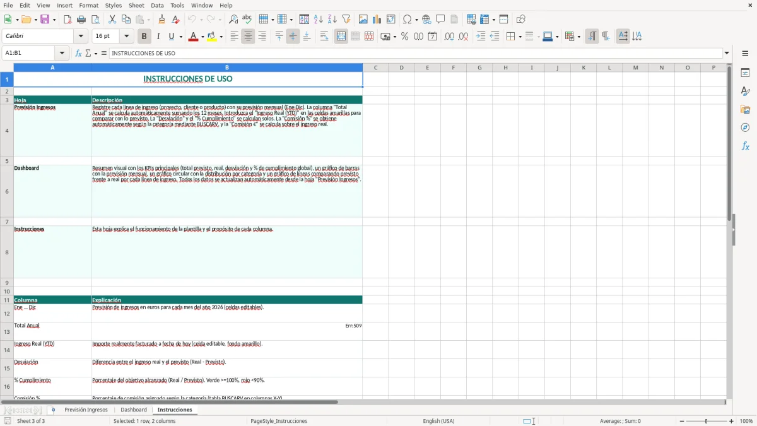
Task: Run Spelling check (abc icon)
Action: (x=247, y=20)
